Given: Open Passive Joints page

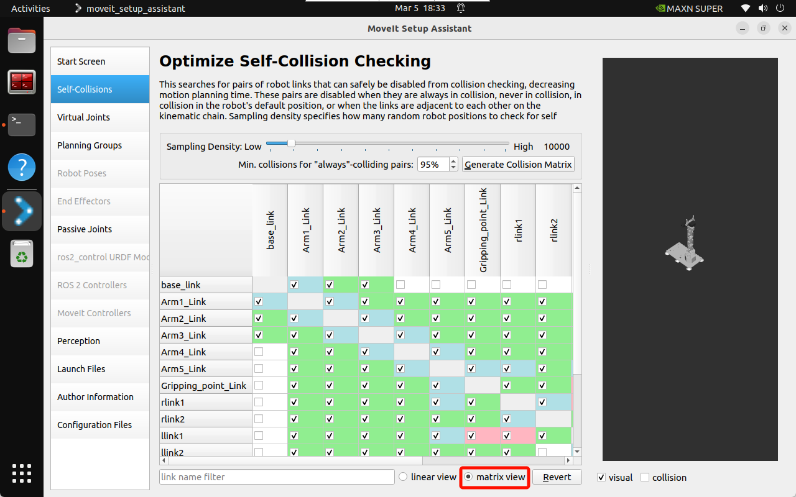Looking at the screenshot, I should (x=100, y=229).
